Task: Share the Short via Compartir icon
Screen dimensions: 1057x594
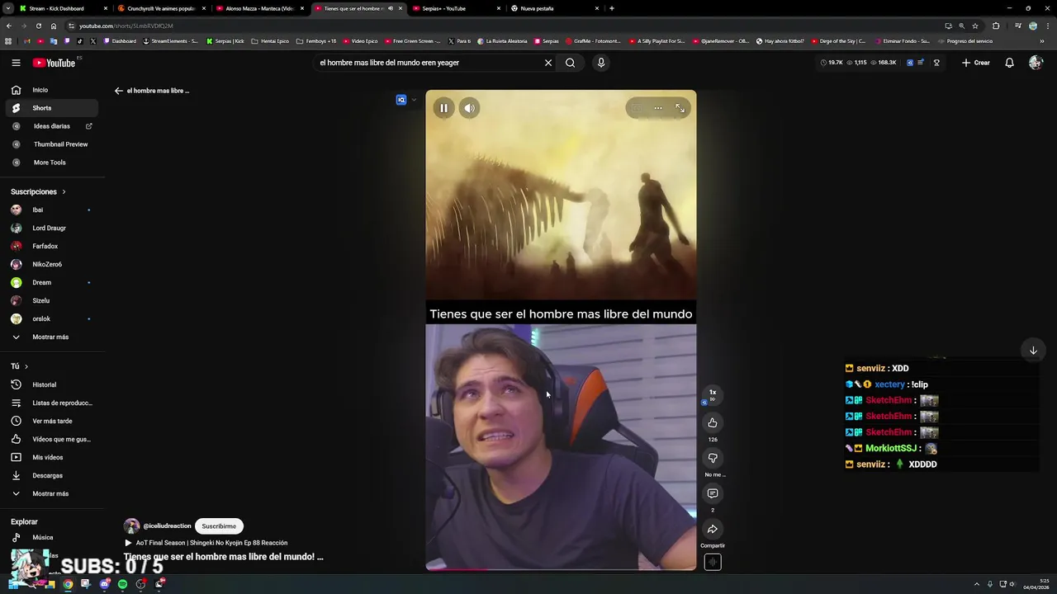Action: tap(713, 529)
